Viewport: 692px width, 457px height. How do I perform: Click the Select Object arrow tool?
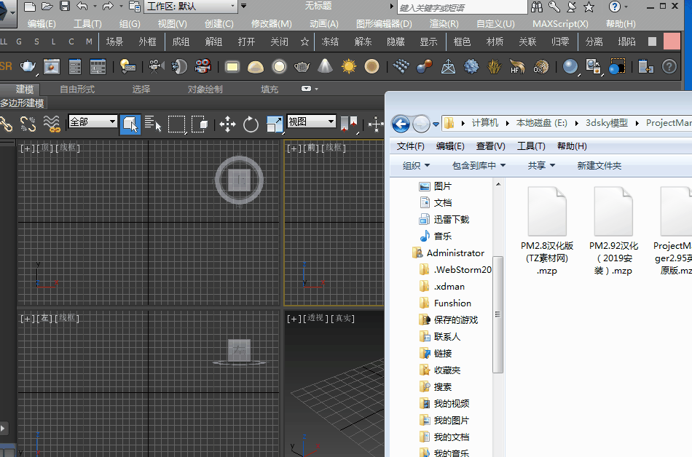click(x=130, y=124)
